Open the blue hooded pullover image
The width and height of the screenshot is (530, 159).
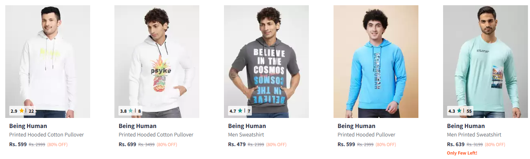pyautogui.click(x=376, y=61)
